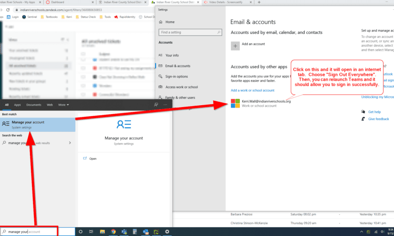Viewport: 394px width, 236px height.
Task: Click the Yesterday 10:41 pm cell
Action: pyautogui.click(x=373, y=223)
